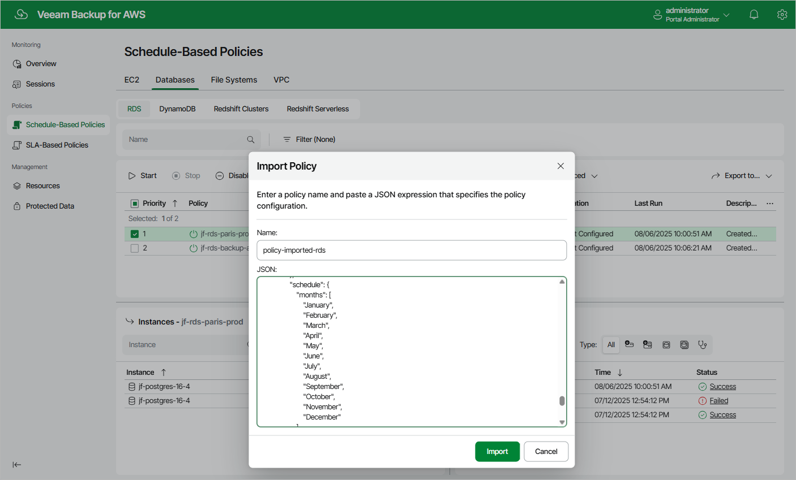Viewport: 796px width, 480px height.
Task: Filter sessions by fifth type icon
Action: pyautogui.click(x=684, y=345)
